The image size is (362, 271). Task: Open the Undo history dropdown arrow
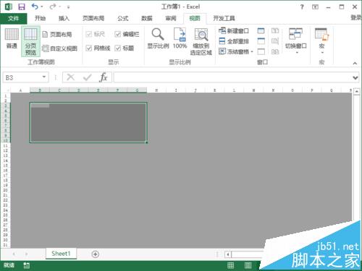[42, 7]
